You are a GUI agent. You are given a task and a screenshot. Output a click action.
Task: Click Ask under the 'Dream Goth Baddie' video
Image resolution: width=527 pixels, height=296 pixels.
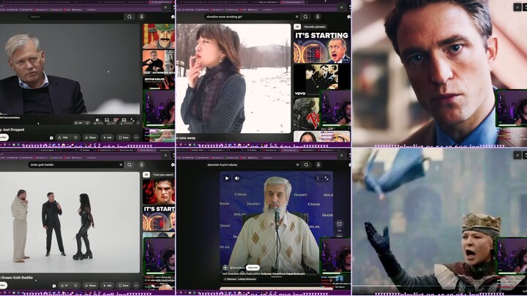[x=107, y=286]
